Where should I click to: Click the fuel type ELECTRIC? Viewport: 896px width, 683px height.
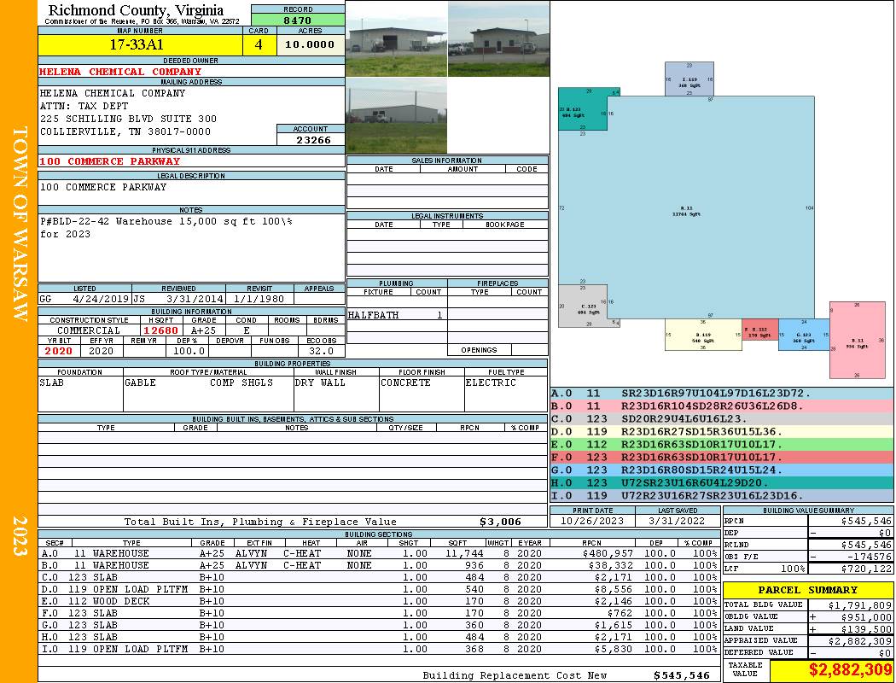click(491, 382)
